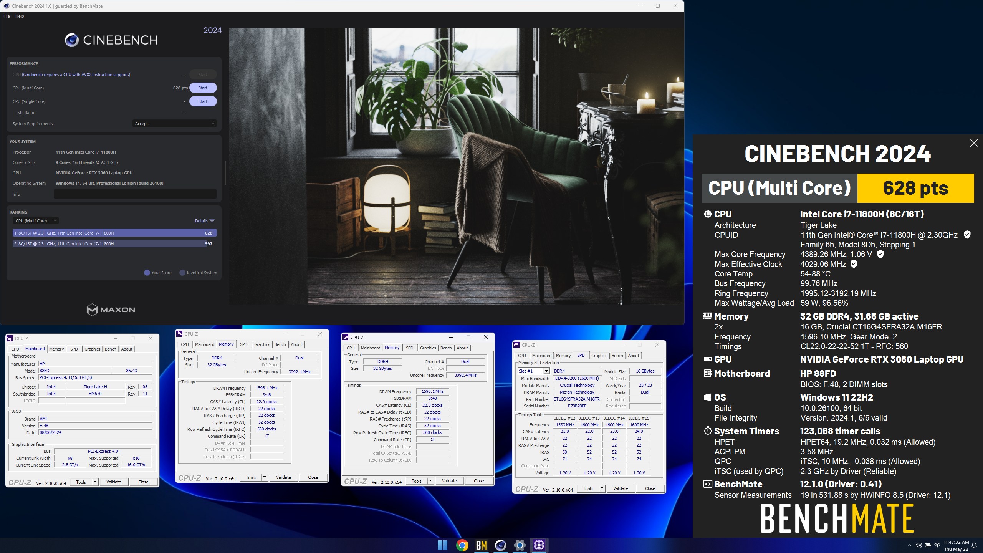Viewport: 983px width, 553px height.
Task: Select ranking bar with score 628
Action: click(115, 233)
